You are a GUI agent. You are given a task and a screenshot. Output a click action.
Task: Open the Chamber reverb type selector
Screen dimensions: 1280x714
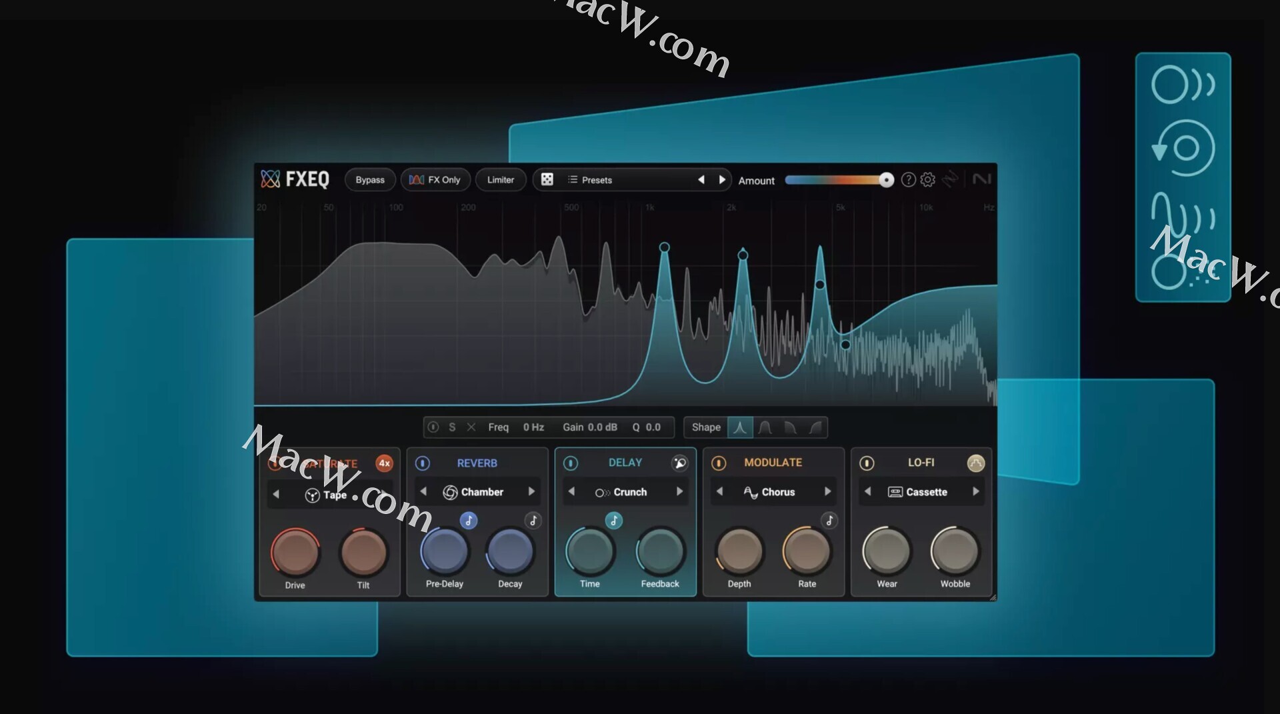(x=473, y=492)
